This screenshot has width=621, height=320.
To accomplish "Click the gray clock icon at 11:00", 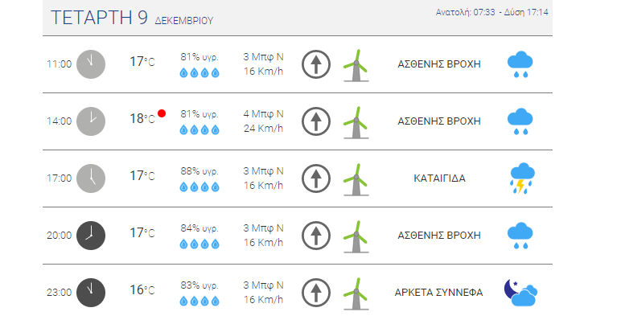I will coord(91,64).
